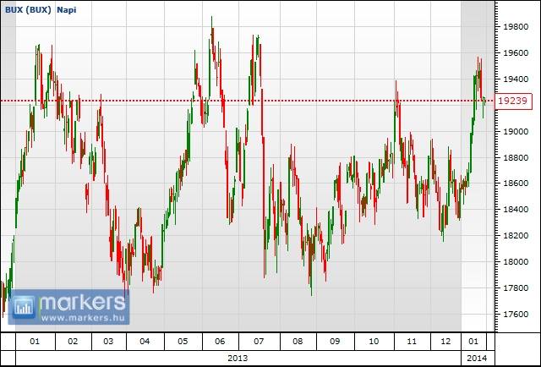The height and width of the screenshot is (367, 541).
Task: Click the 18000 price axis label
Action: pos(516,261)
